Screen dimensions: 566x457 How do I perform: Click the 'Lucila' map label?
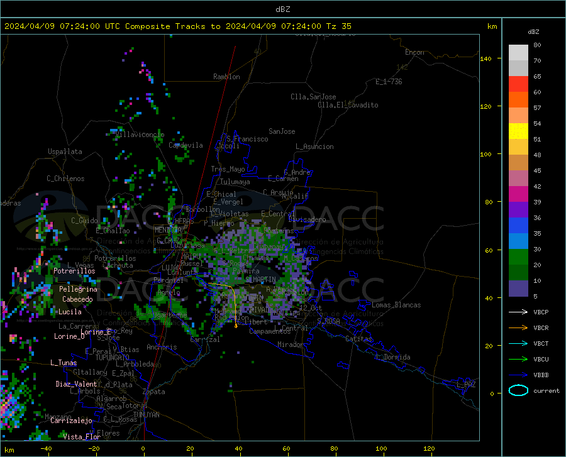(x=70, y=312)
